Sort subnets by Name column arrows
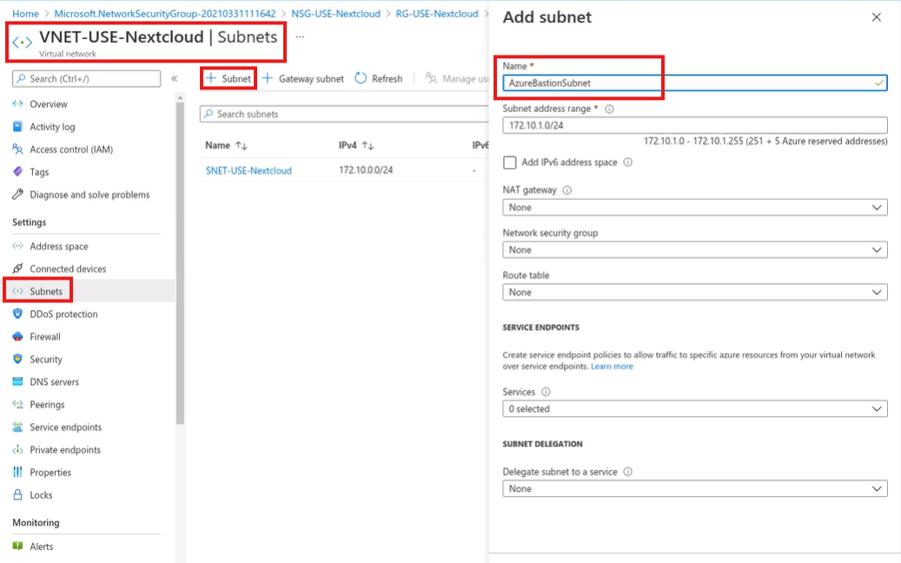The height and width of the screenshot is (563, 901). [242, 146]
